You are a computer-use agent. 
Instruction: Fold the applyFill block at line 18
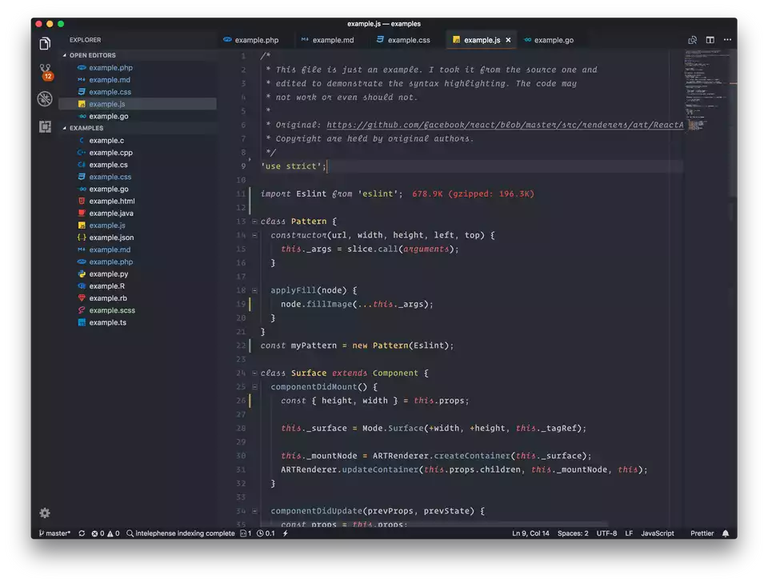(x=254, y=290)
